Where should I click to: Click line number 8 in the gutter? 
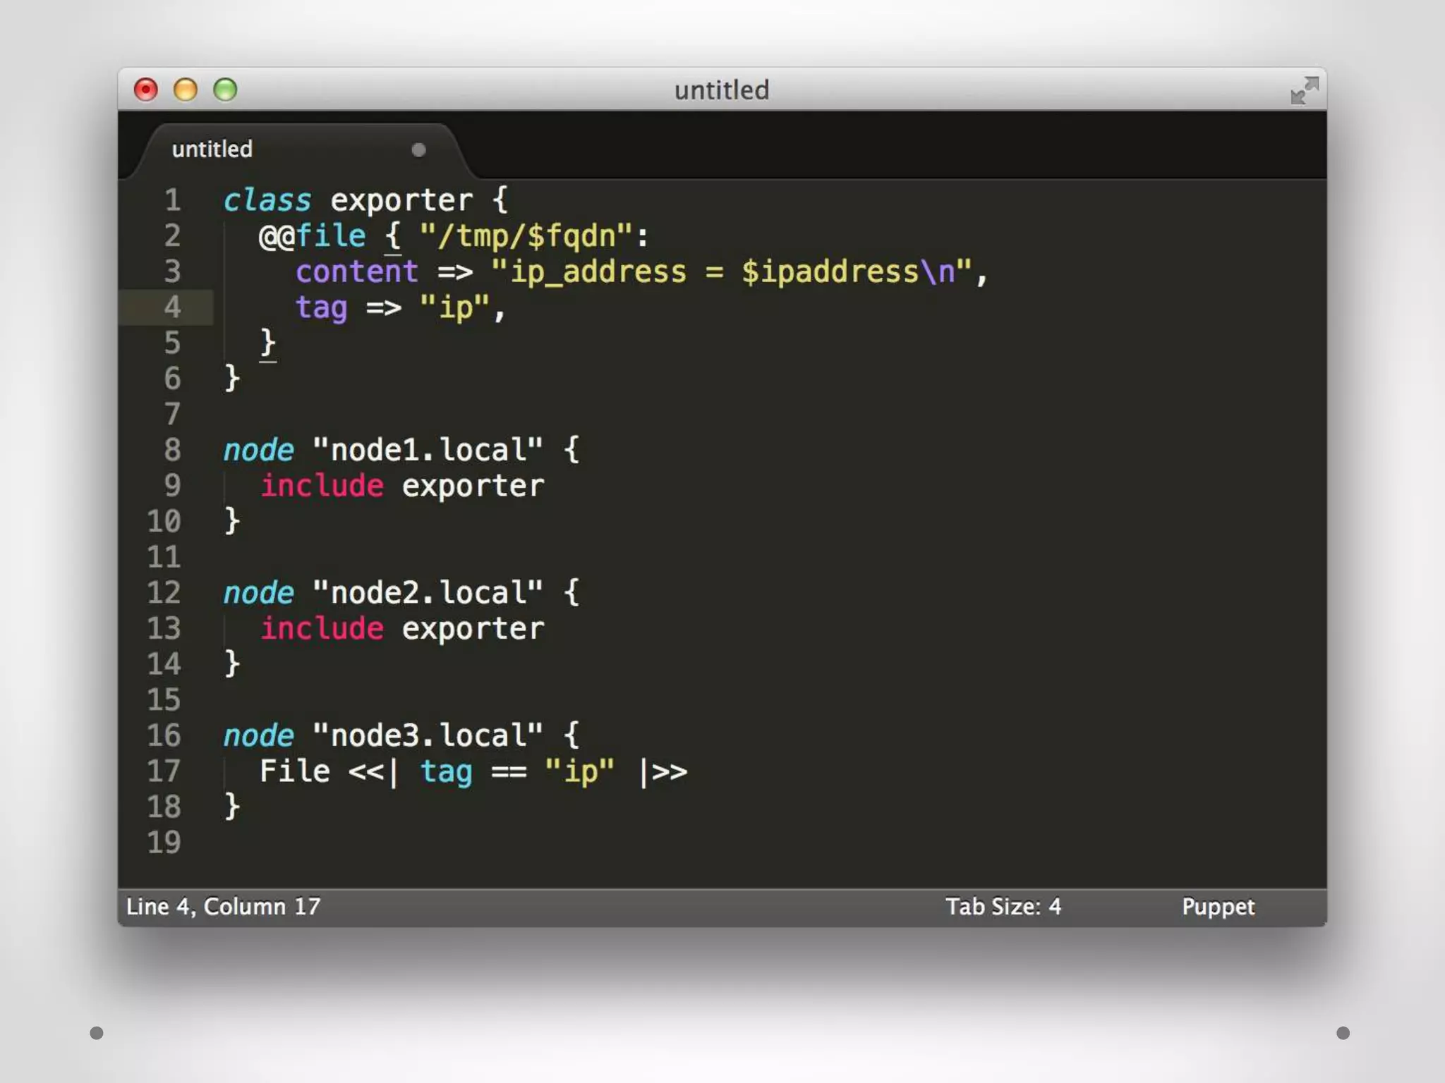(x=172, y=450)
